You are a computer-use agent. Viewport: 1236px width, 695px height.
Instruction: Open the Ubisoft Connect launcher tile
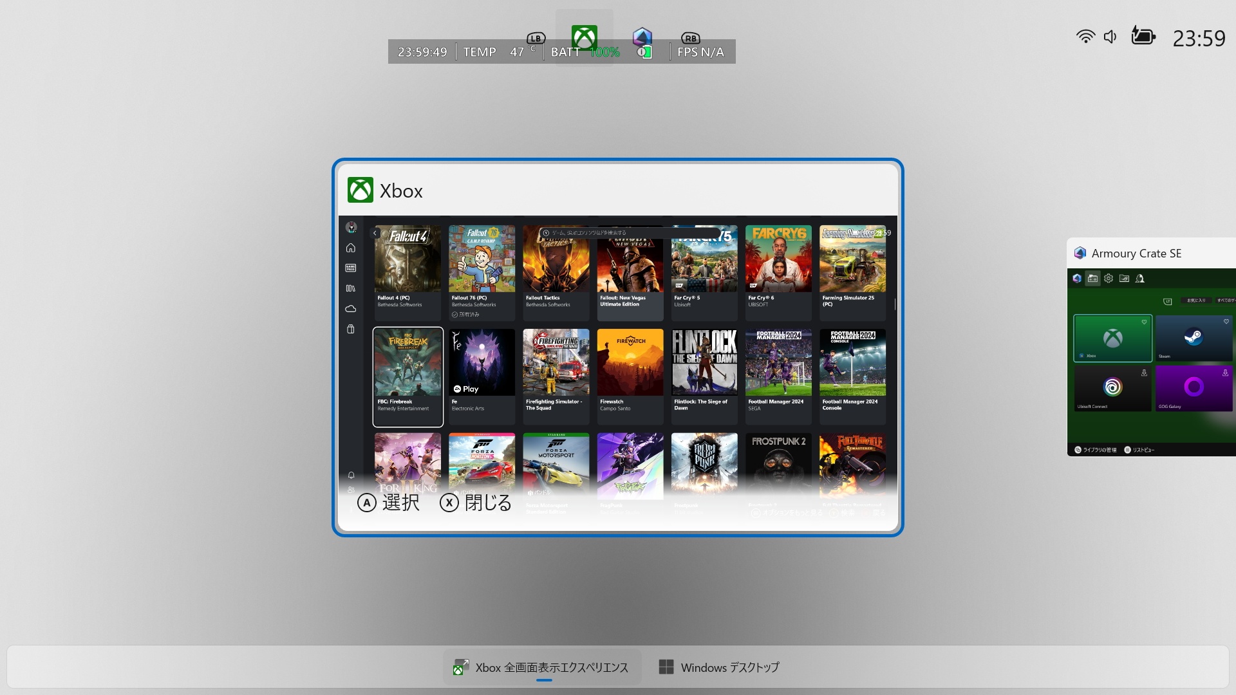(1112, 388)
